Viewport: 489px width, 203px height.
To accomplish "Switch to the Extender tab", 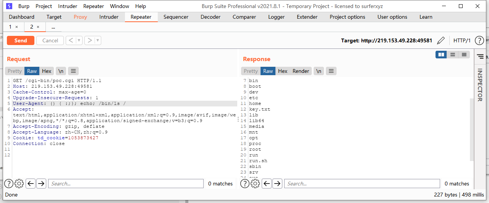I will (307, 17).
